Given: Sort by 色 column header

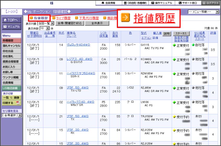Looking at the screenshot, I should (x=130, y=33).
